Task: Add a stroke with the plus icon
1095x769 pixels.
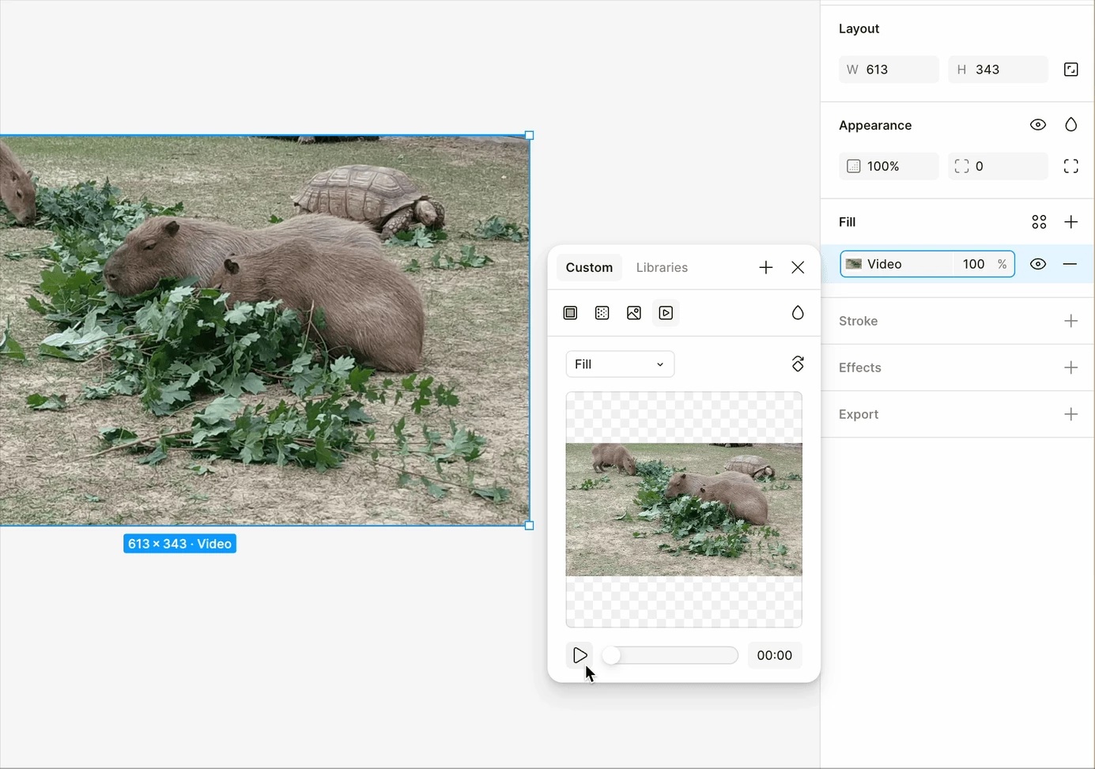Action: tap(1070, 321)
